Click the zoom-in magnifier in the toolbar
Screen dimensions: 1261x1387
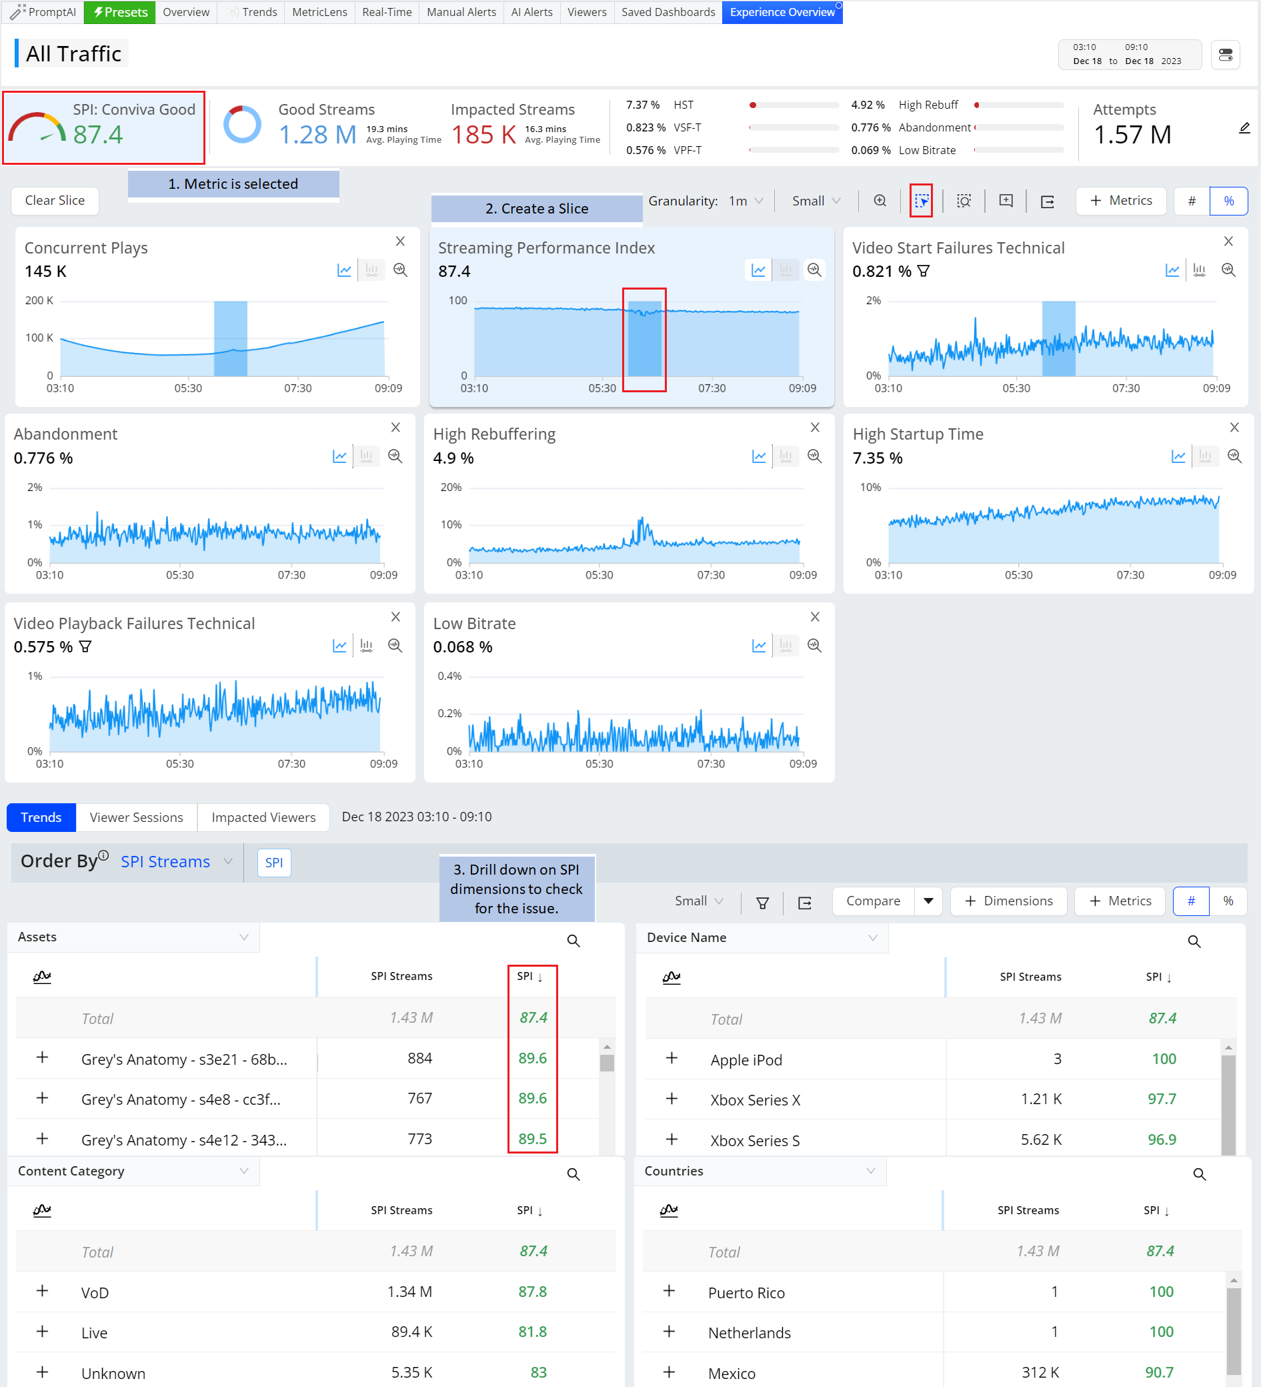(880, 201)
